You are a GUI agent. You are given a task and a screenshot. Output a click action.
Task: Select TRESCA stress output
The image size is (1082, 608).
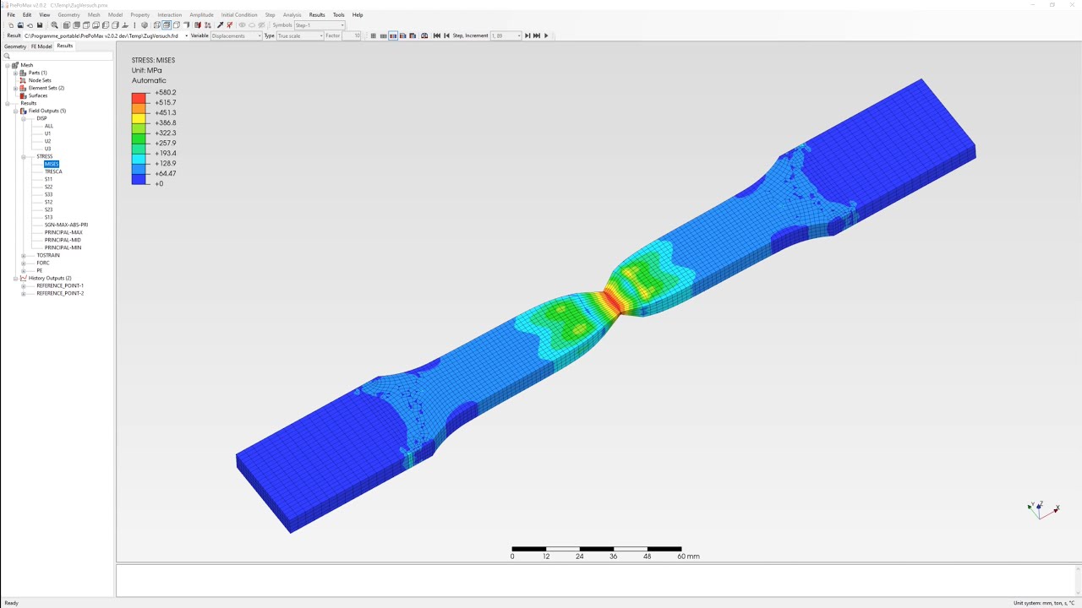click(53, 171)
